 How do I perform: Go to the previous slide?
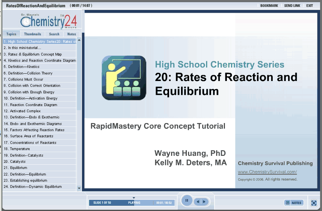(198, 201)
